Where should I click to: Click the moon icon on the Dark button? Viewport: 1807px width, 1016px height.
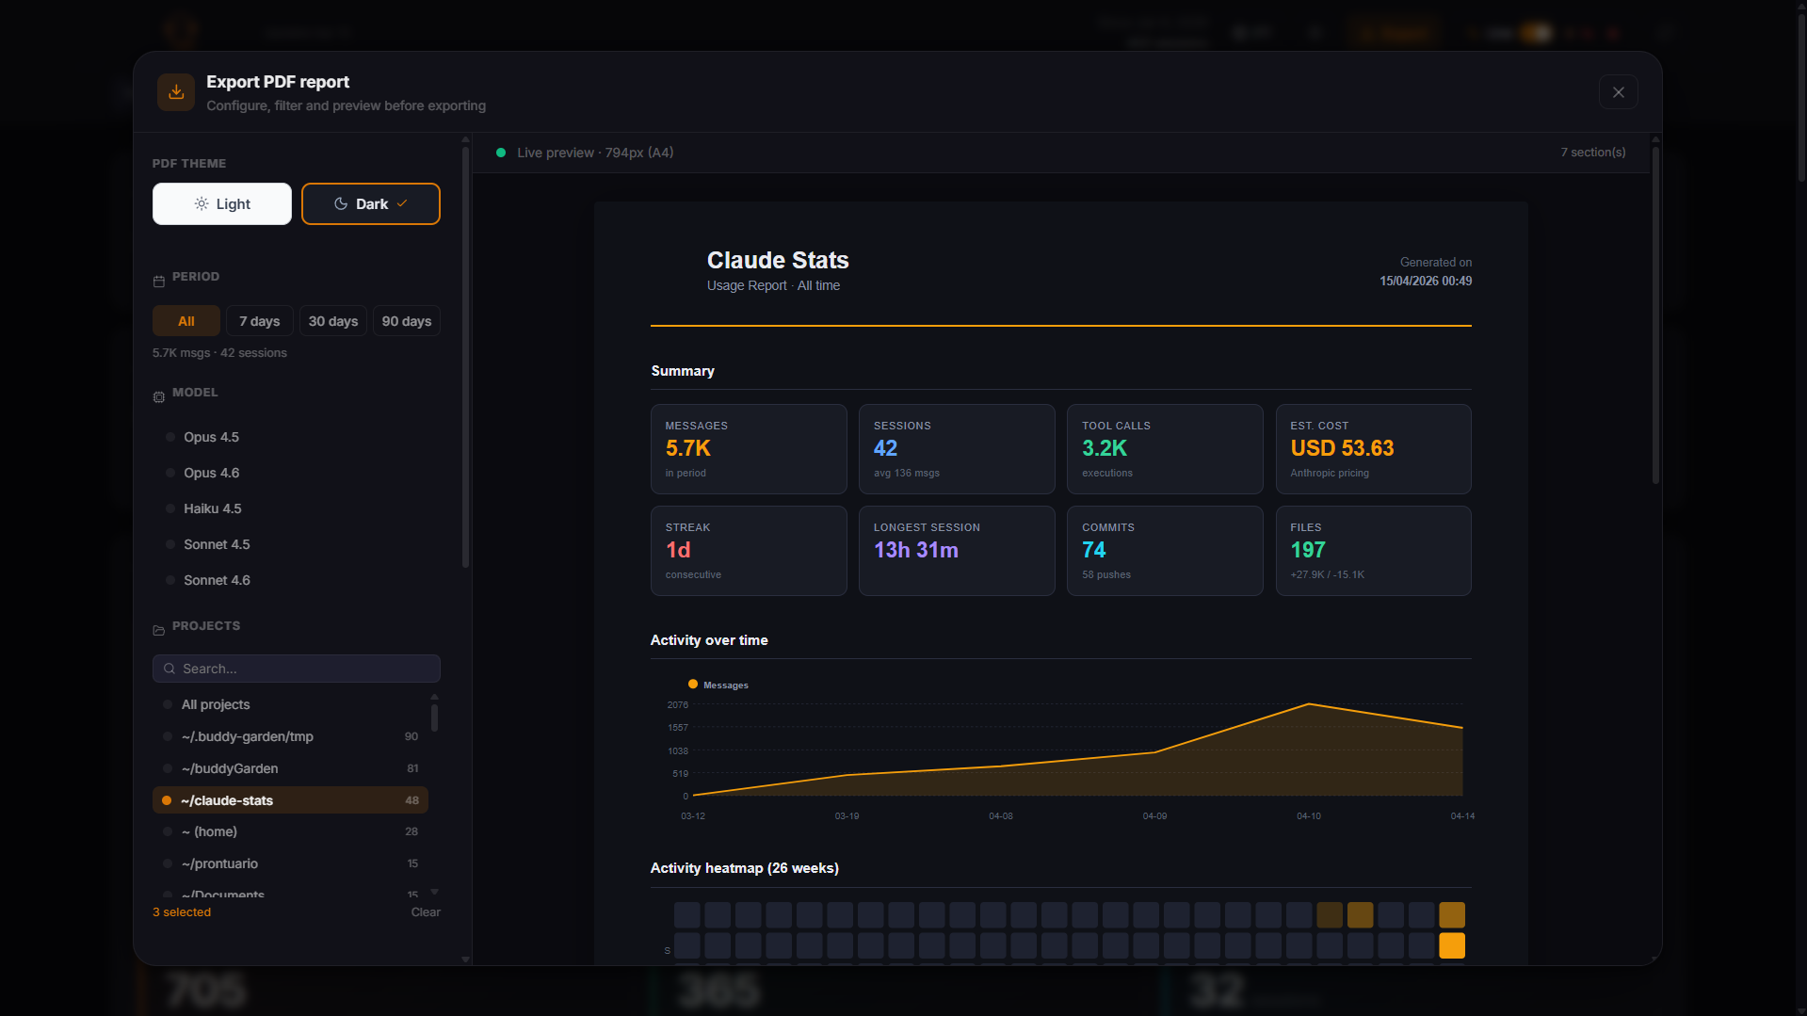click(340, 203)
